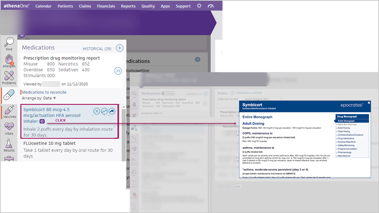Click the Symbicort inhale 2 puffs instructions text
379x213 pixels.
point(68,132)
